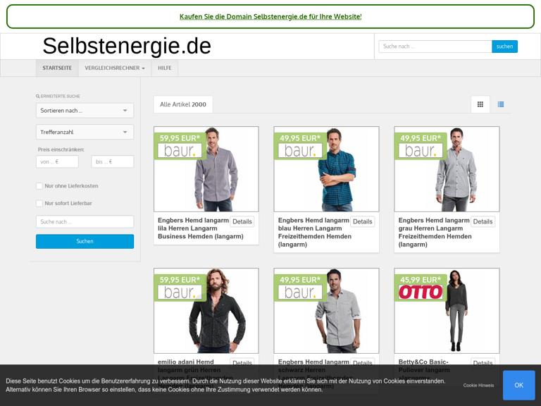Click 'bis ... €' price field
Screen dimensions: 541x406
[113, 161]
